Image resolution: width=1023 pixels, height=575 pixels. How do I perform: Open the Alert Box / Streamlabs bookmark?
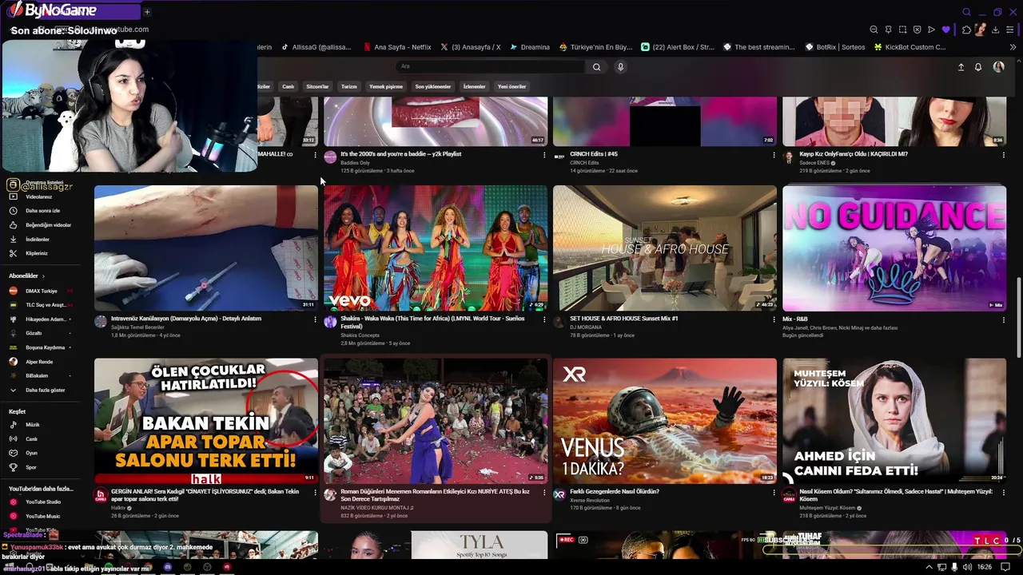tap(678, 47)
